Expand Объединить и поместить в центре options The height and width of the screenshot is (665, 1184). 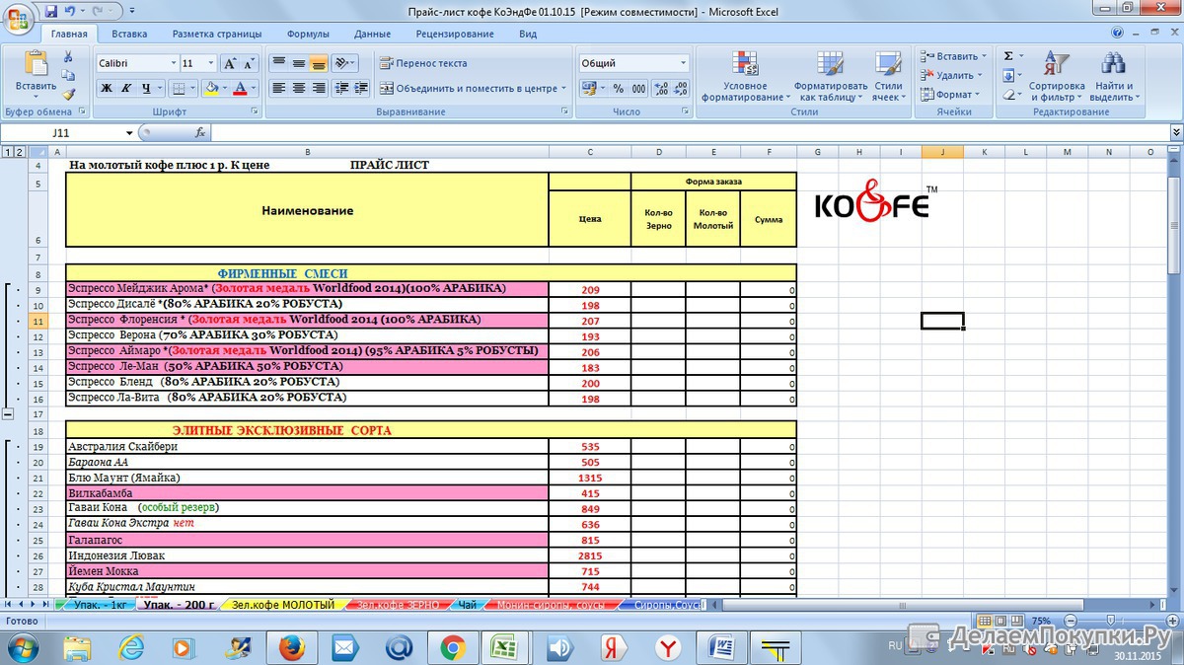tap(563, 88)
